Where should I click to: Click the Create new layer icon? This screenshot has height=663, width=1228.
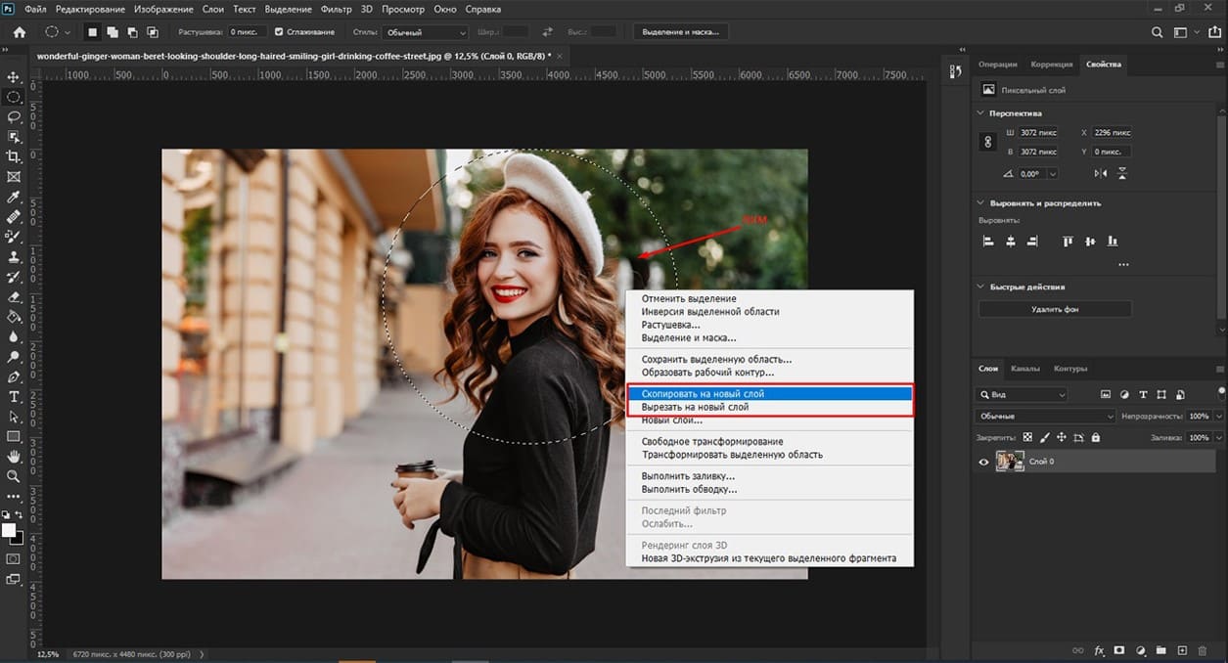point(1181,649)
